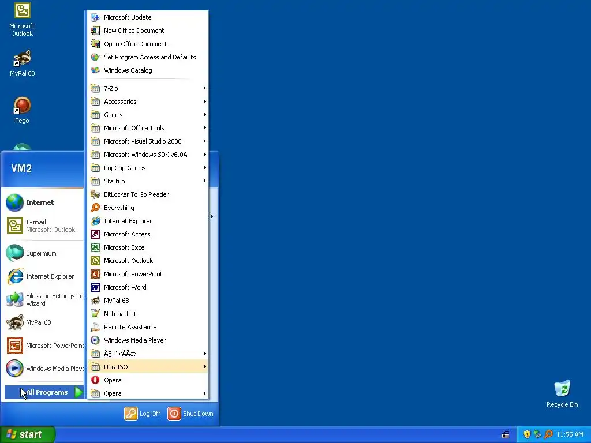Launch the Opera browser entry with the red icon
The height and width of the screenshot is (443, 591).
pyautogui.click(x=148, y=380)
